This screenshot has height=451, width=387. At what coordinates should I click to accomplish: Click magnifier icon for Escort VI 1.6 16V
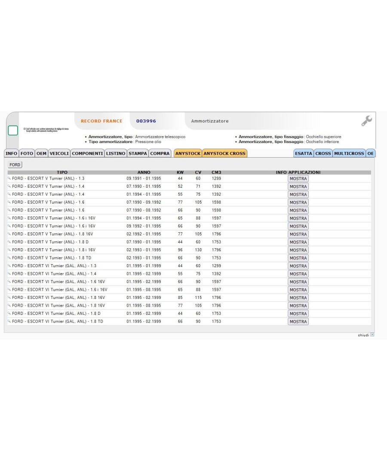(9, 282)
